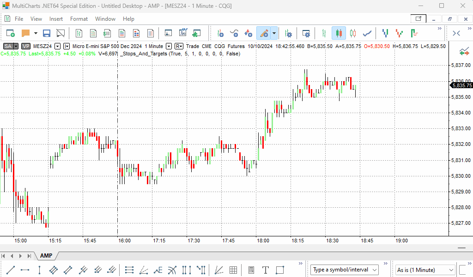The image size is (473, 277).
Task: Toggle the VP volume profile button
Action: click(25, 46)
